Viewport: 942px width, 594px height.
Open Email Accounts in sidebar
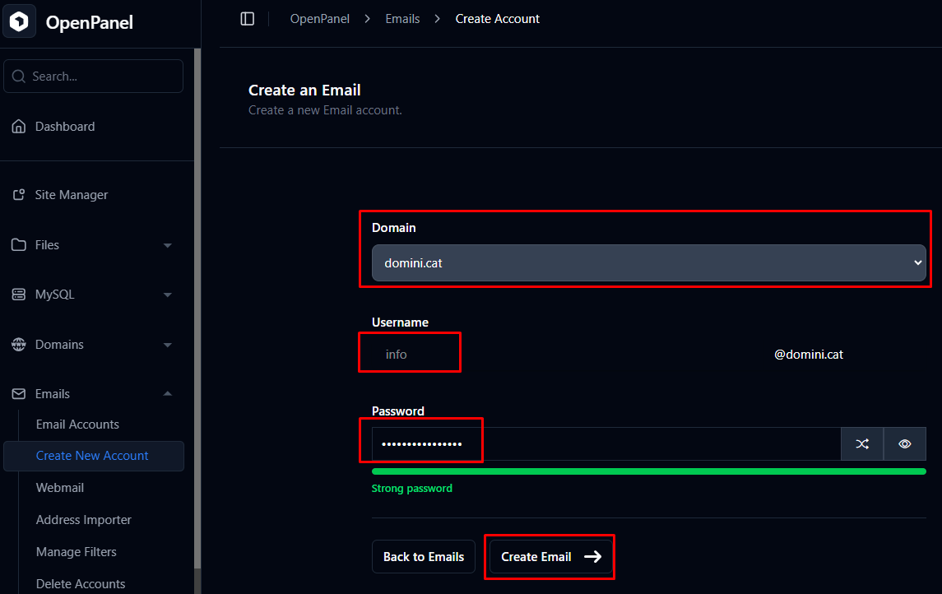click(77, 425)
